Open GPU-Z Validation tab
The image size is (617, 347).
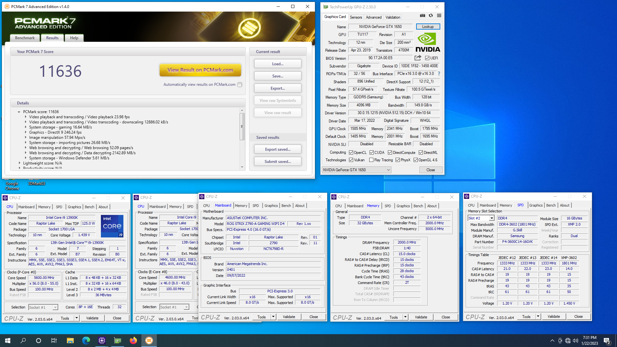tap(393, 17)
